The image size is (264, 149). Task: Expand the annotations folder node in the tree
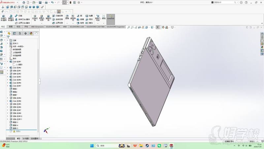8,40
